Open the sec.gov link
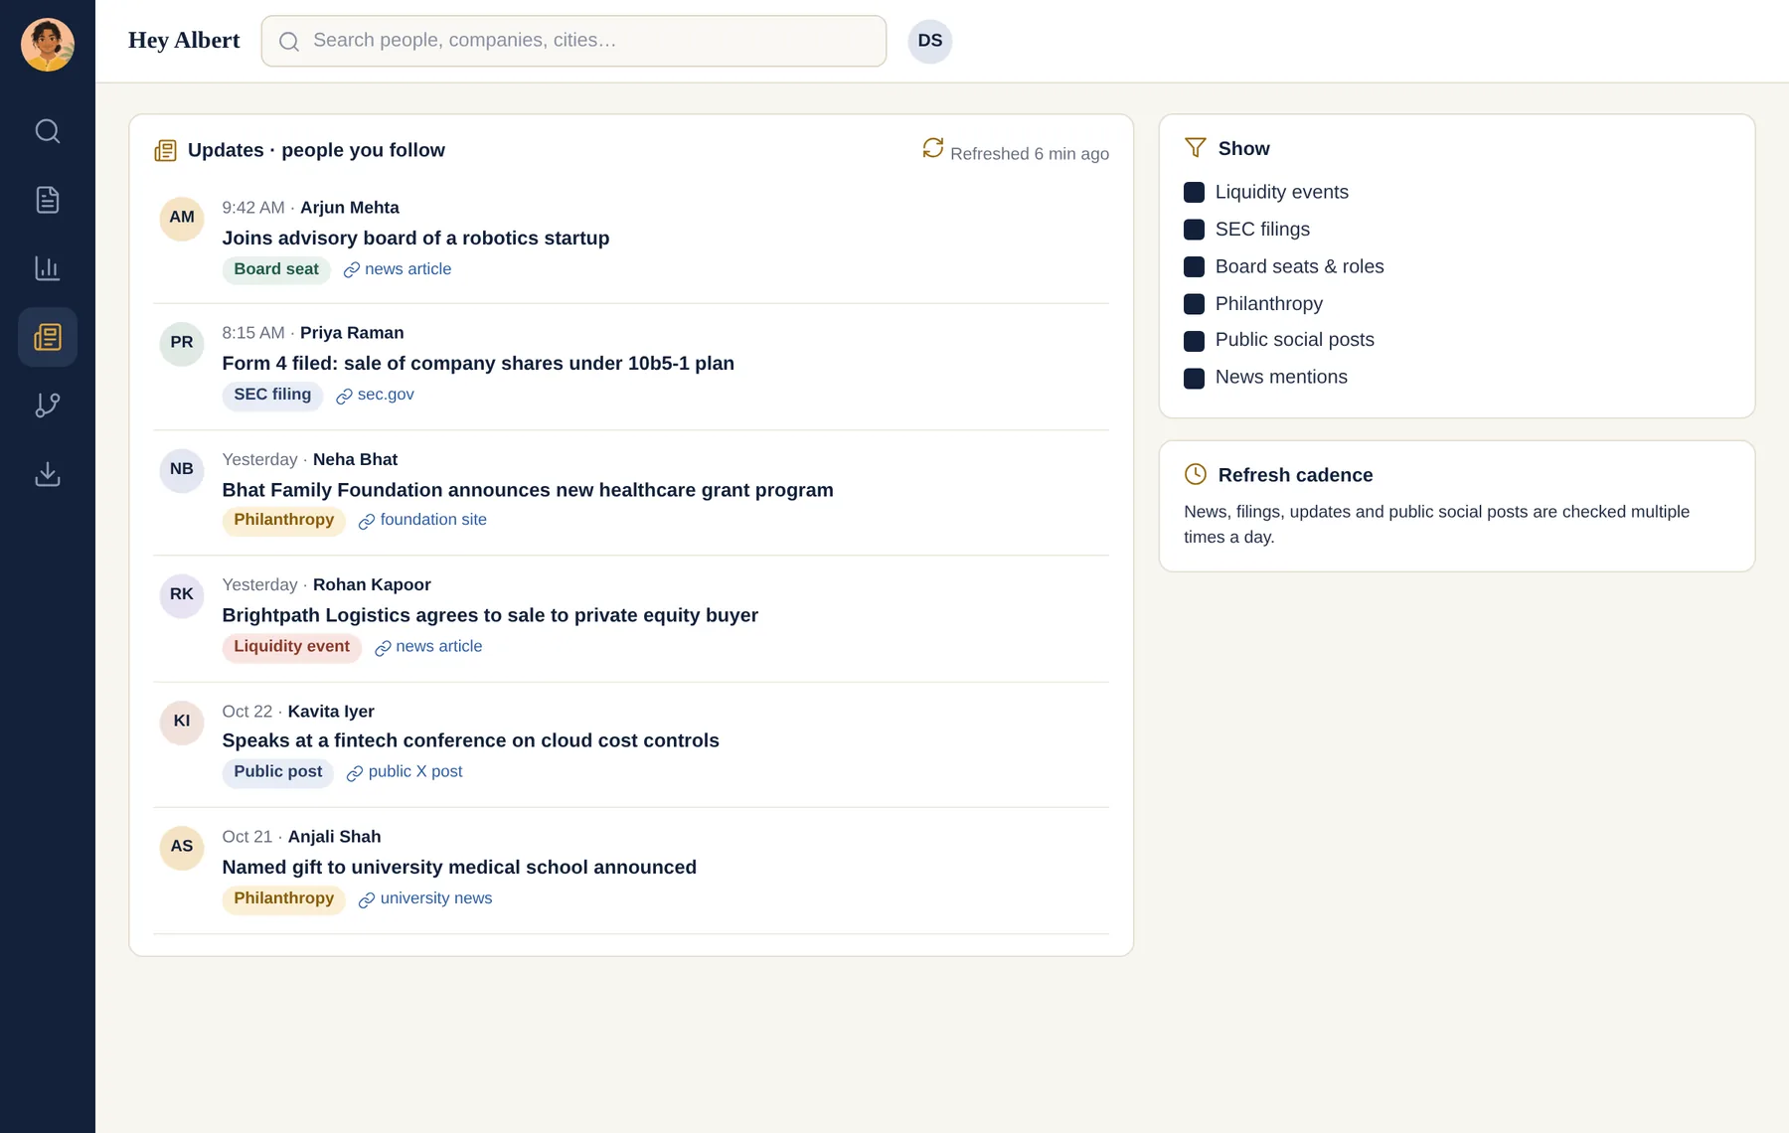 click(x=375, y=395)
